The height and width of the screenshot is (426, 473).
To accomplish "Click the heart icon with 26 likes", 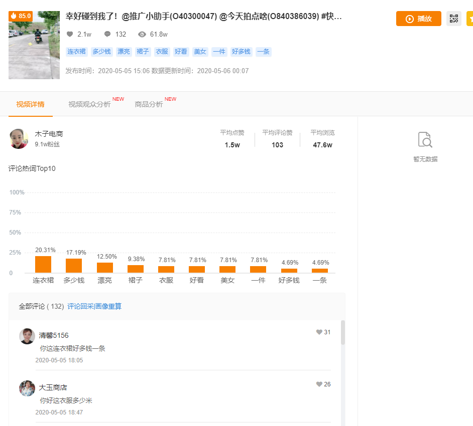I will click(x=319, y=384).
